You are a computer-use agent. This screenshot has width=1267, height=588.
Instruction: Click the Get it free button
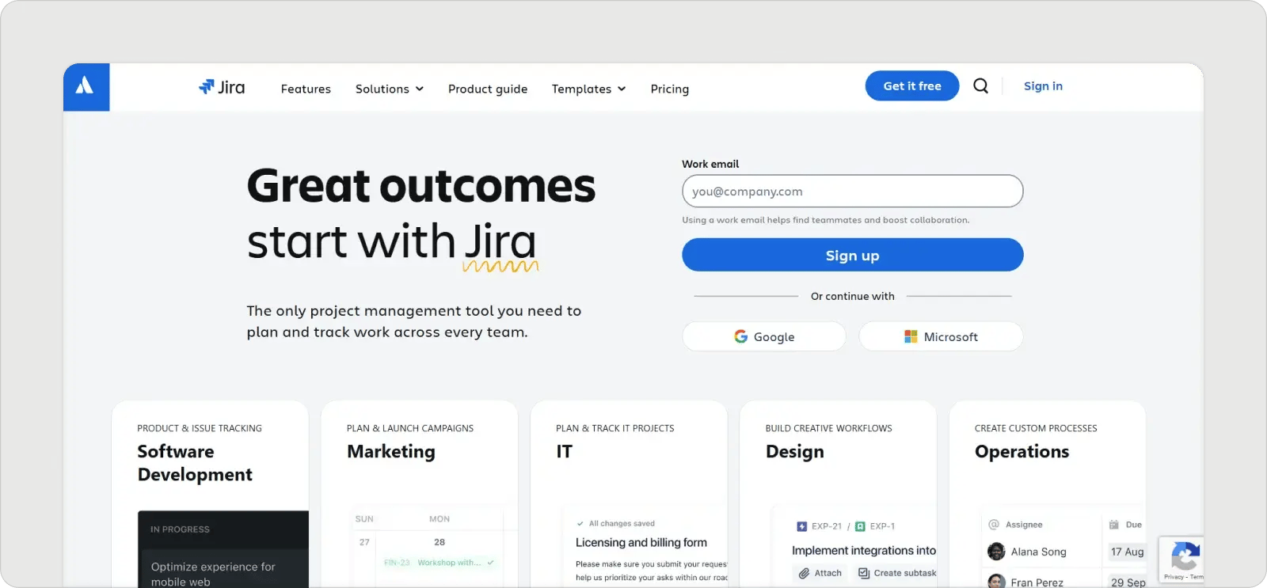coord(912,85)
